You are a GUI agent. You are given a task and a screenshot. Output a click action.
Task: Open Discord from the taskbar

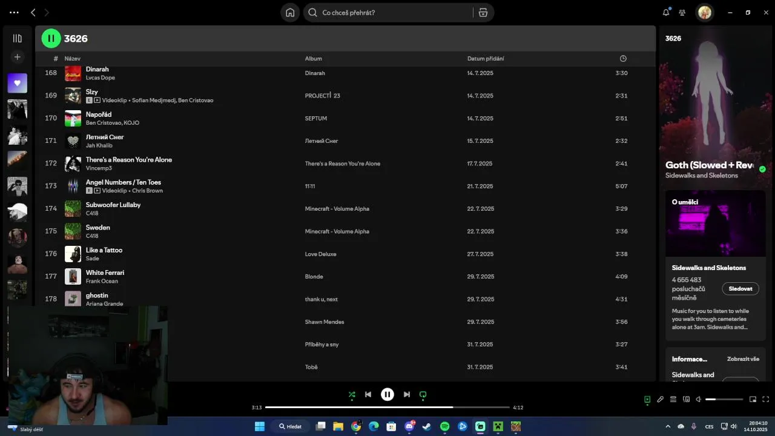coord(409,426)
